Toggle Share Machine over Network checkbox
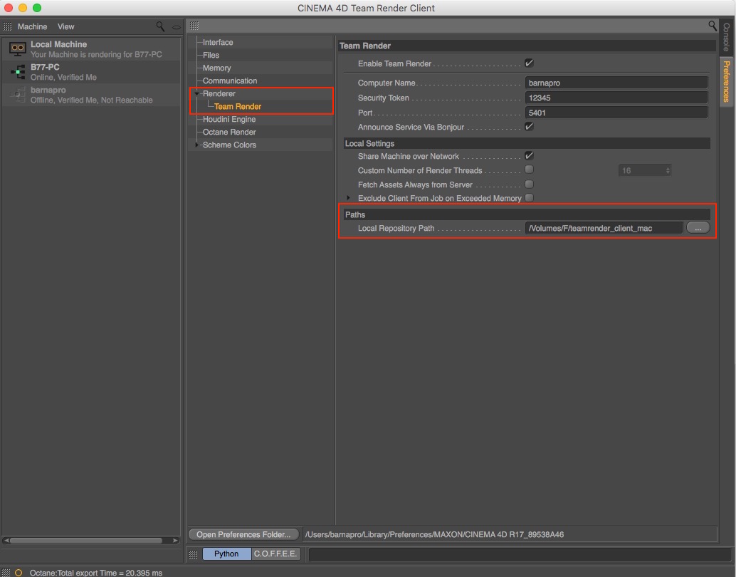Viewport: 736px width, 577px height. click(x=529, y=155)
